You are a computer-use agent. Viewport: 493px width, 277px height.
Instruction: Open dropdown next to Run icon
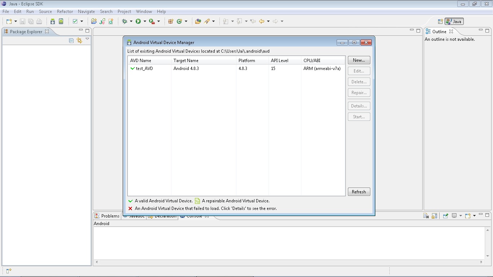145,21
